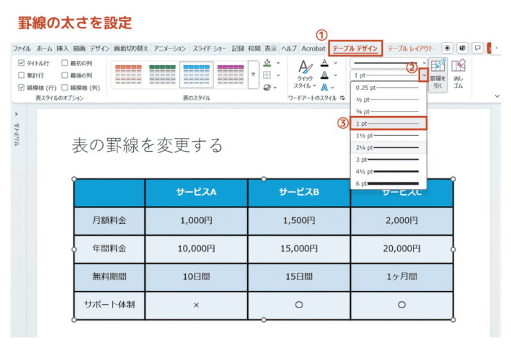Open the Acrobat tab
Image resolution: width=511 pixels, height=349 pixels.
click(314, 48)
